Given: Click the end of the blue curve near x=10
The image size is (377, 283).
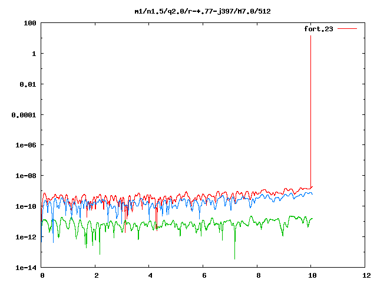Looking at the screenshot, I should click(x=312, y=194).
